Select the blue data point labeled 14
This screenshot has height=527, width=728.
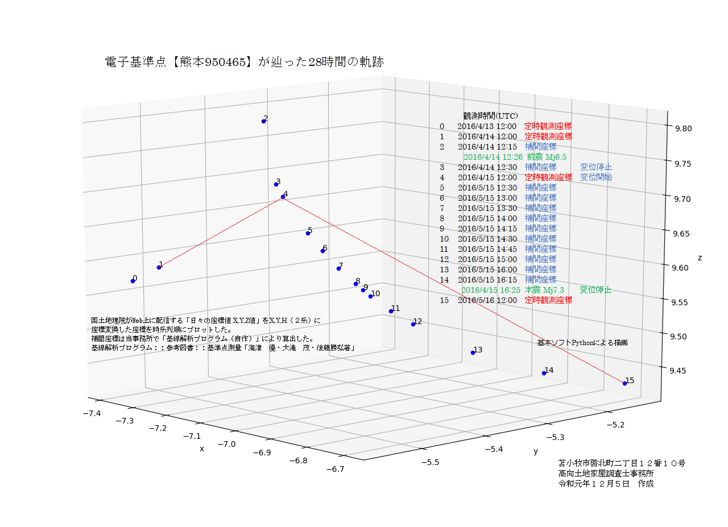544,373
